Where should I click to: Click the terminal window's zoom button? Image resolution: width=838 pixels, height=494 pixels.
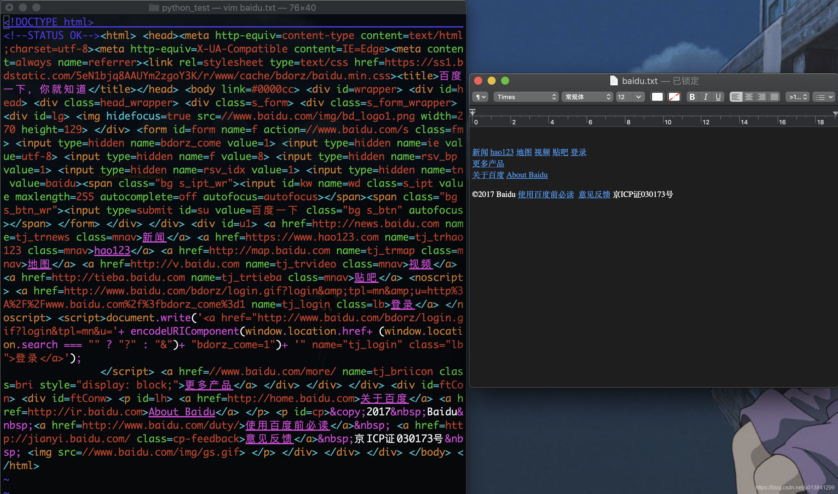click(36, 7)
